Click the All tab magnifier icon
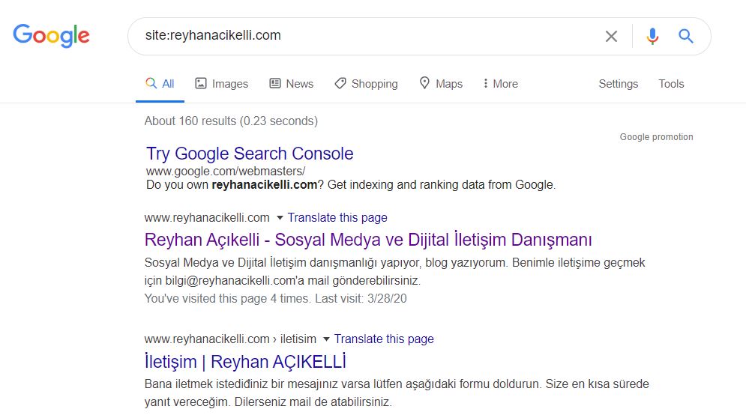The image size is (746, 418). point(151,82)
